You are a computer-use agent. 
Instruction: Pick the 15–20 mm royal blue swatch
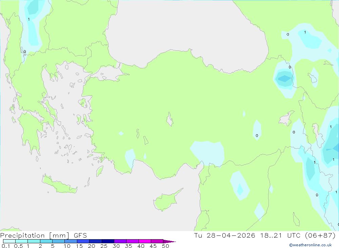[83, 241]
